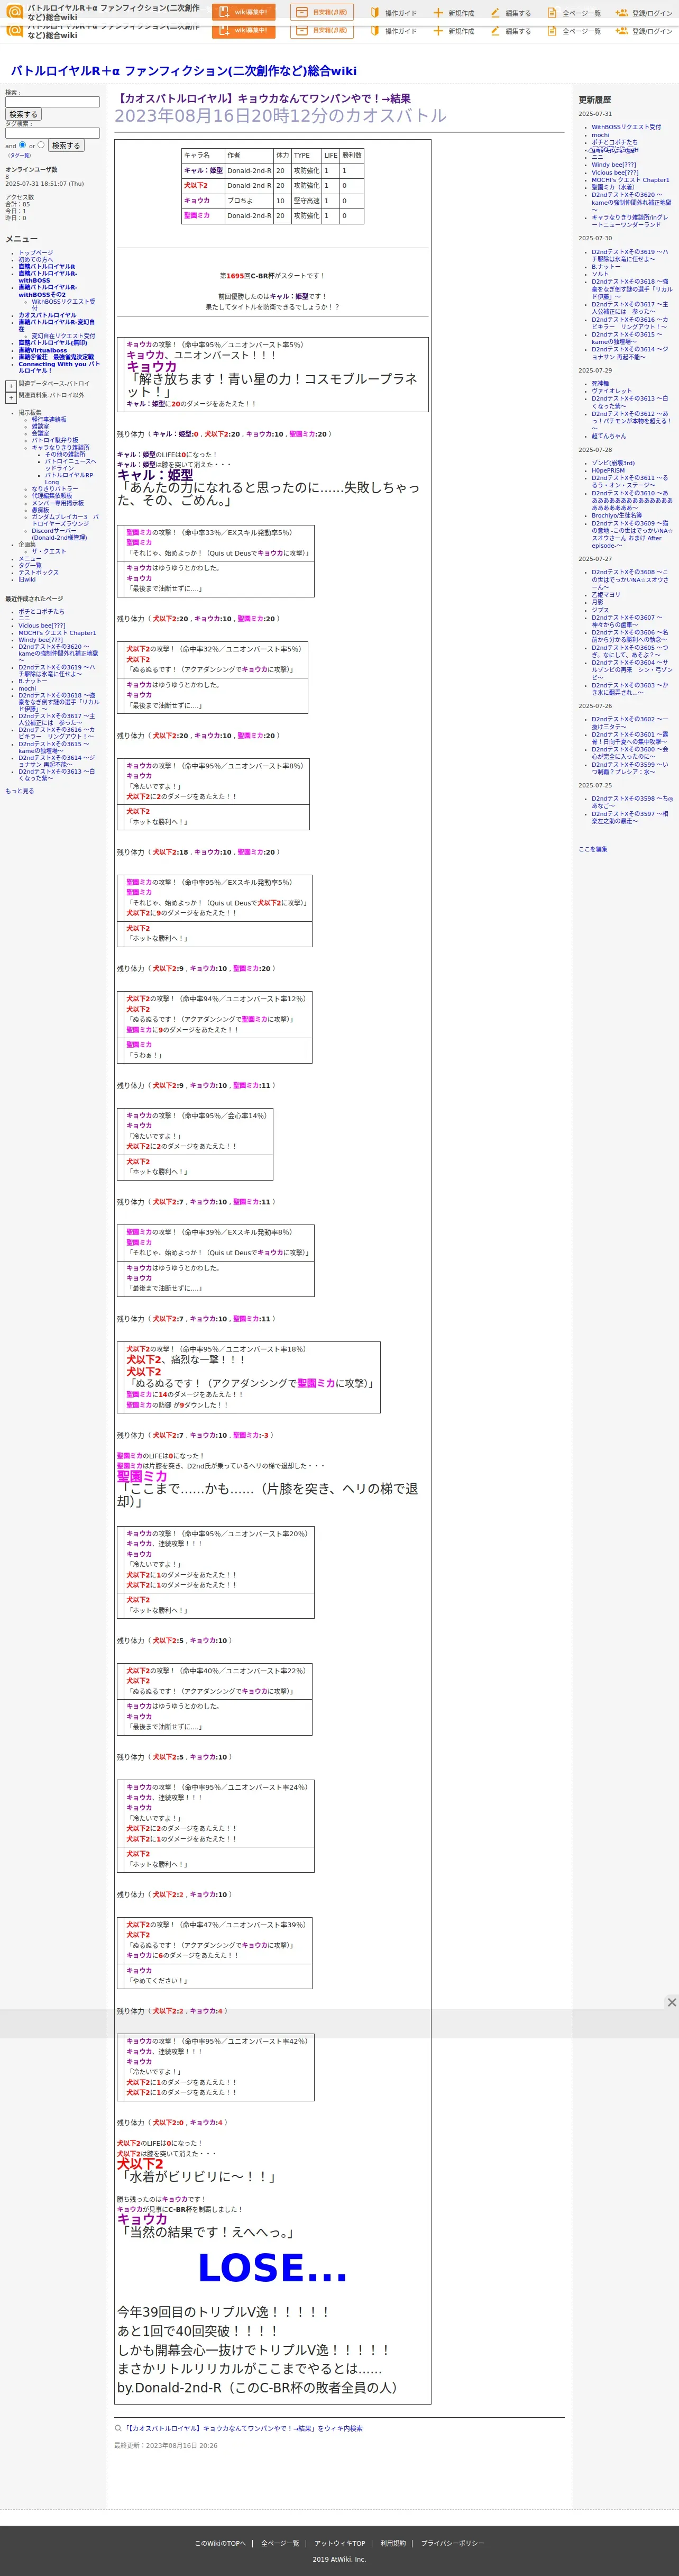Open the 会議室 board link
Viewport: 679px width, 2576px height.
click(40, 434)
